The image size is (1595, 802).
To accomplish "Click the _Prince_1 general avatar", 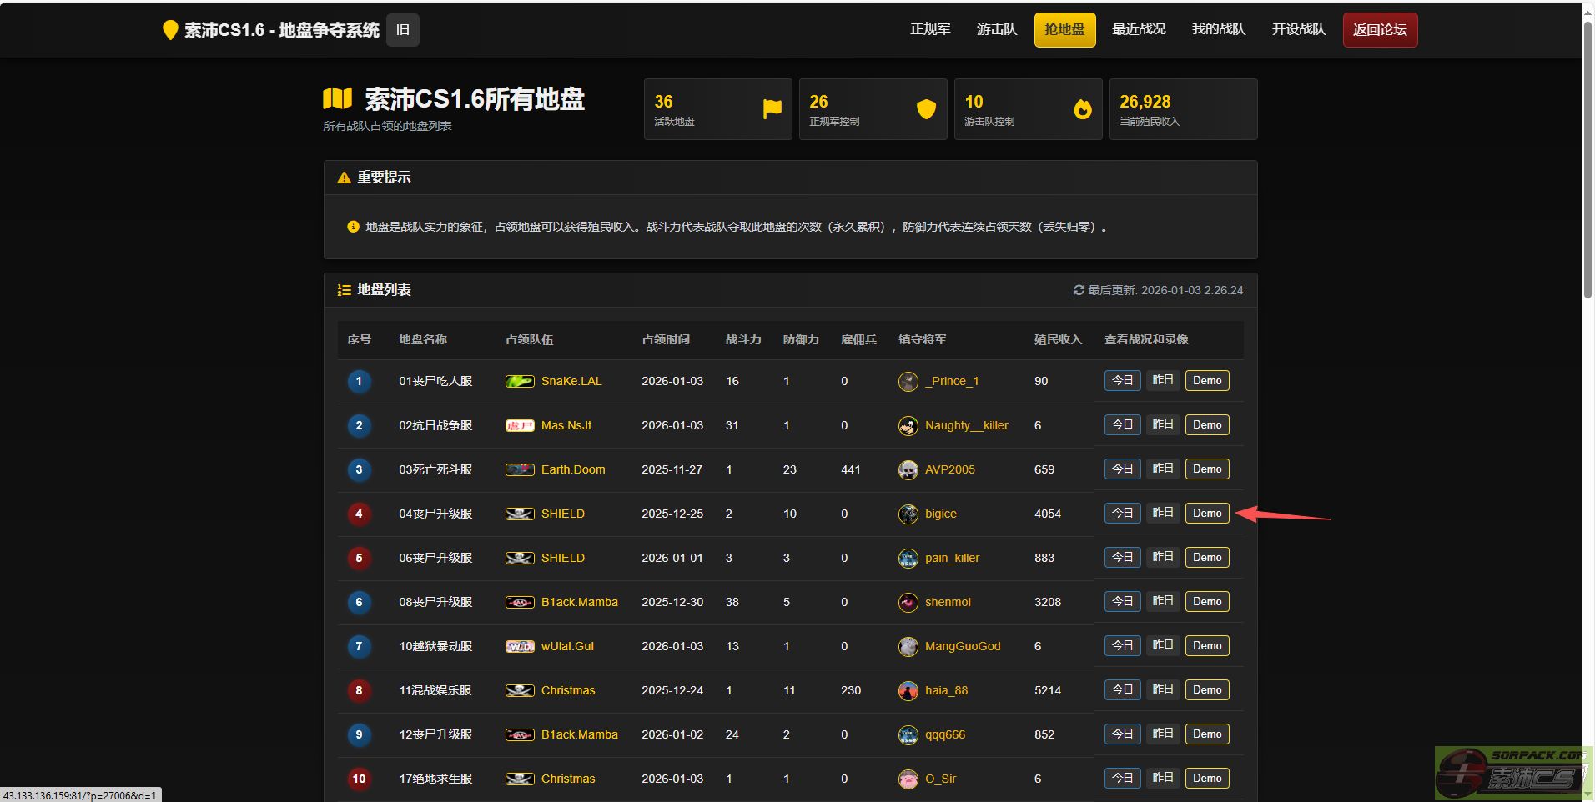I will [908, 381].
